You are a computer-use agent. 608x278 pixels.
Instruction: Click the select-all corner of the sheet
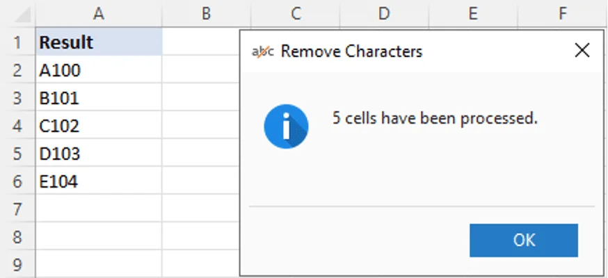pyautogui.click(x=17, y=13)
